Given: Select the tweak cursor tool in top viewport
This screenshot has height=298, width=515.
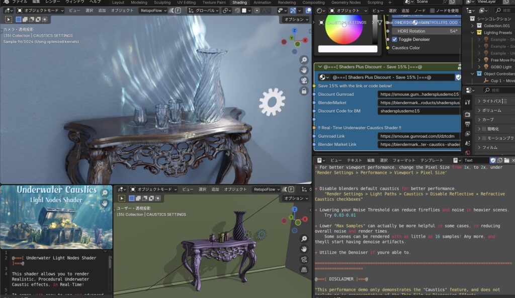Looking at the screenshot, I should [9, 20].
